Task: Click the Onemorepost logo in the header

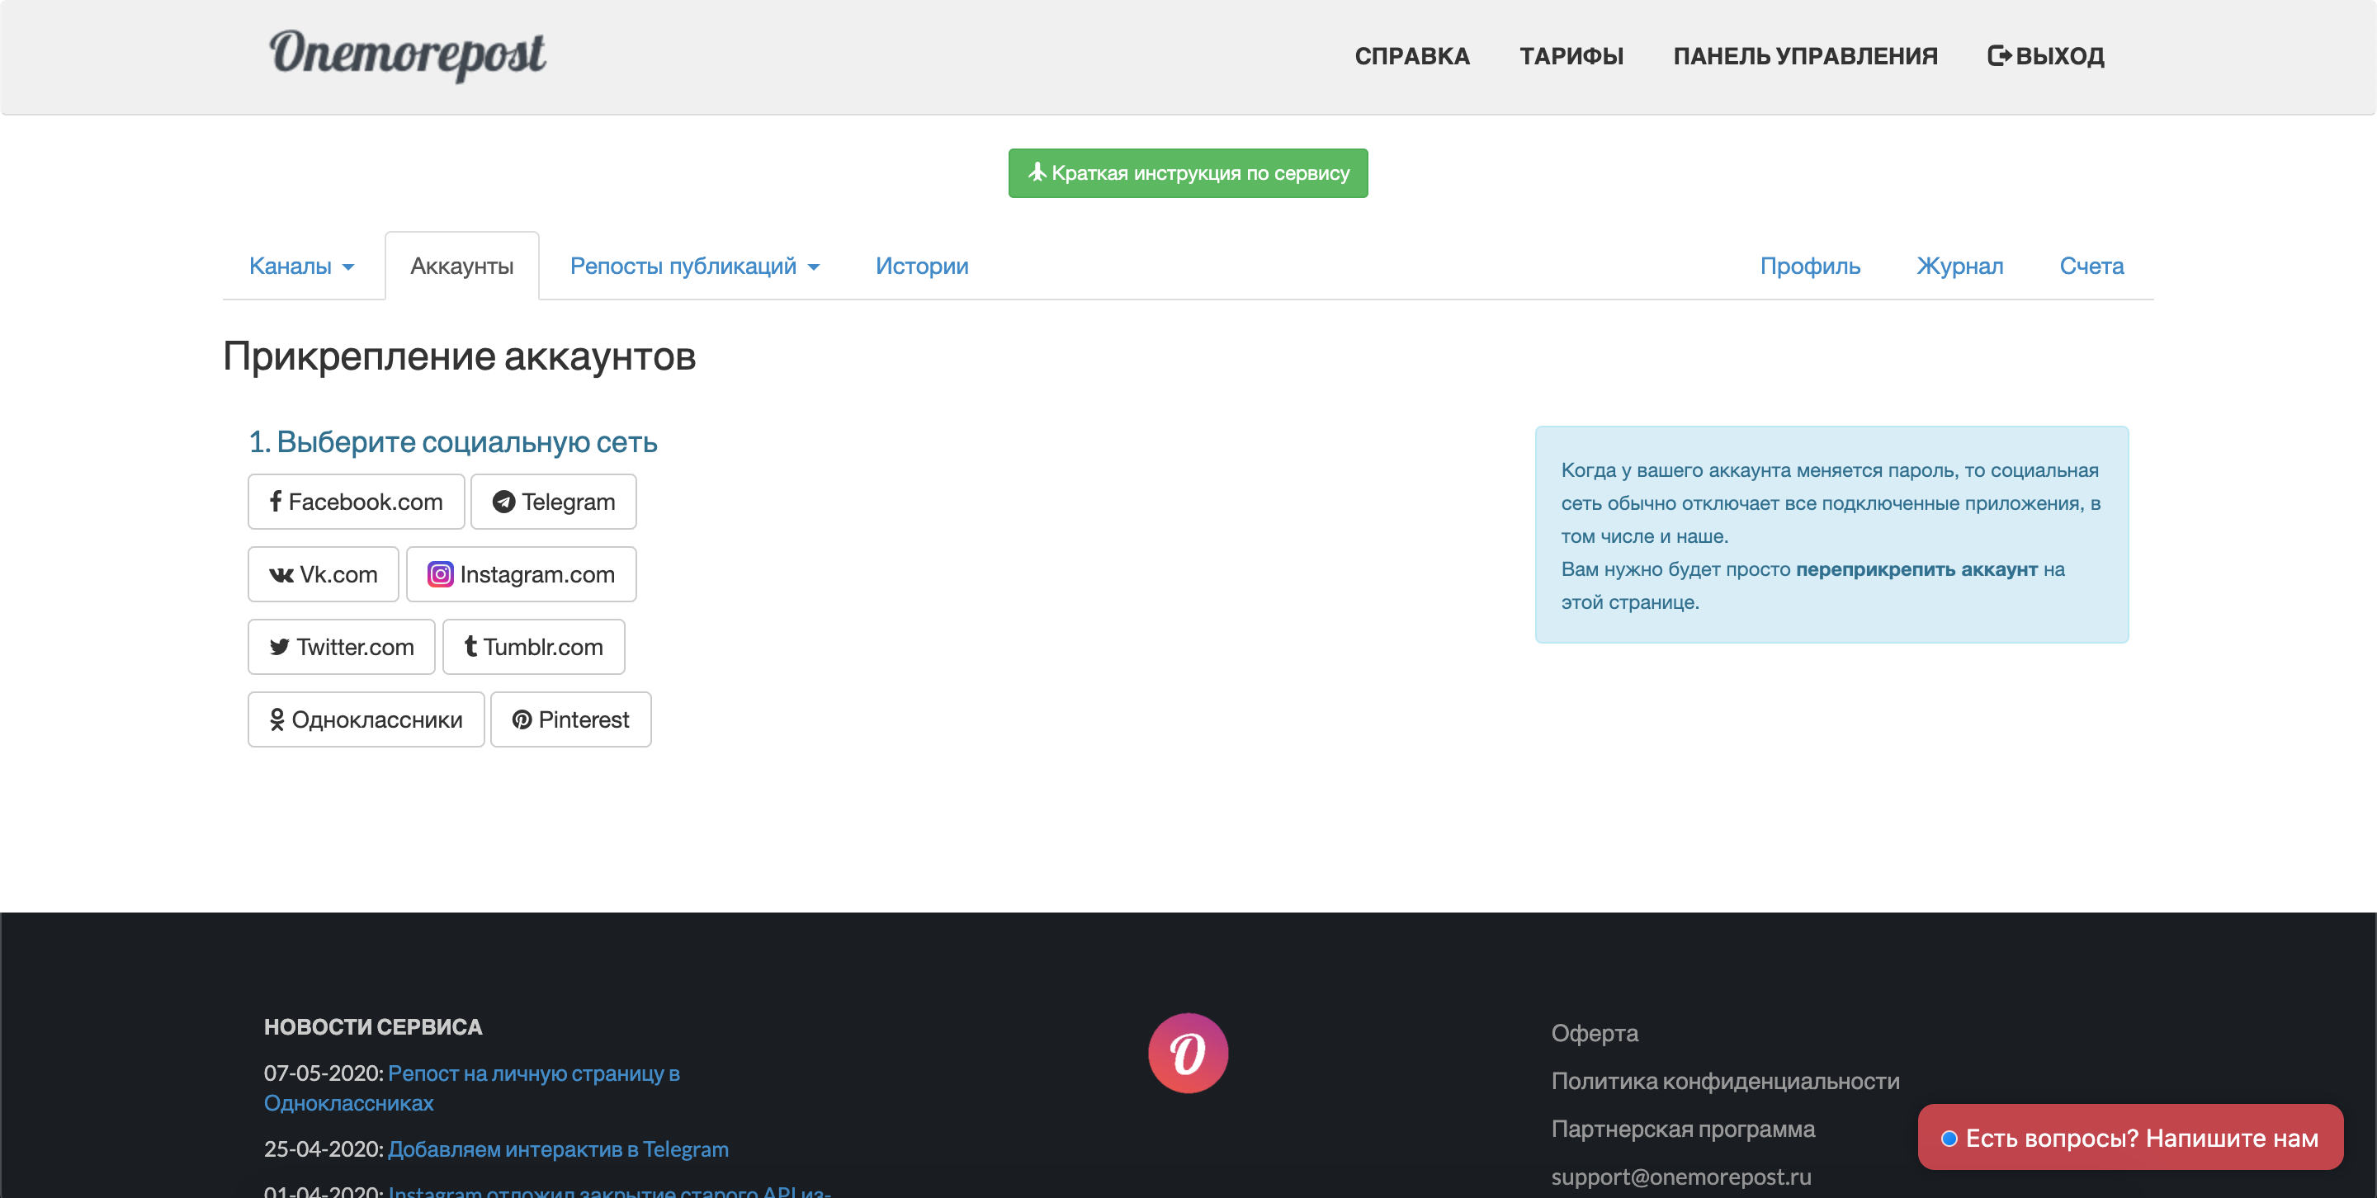Action: (x=407, y=54)
